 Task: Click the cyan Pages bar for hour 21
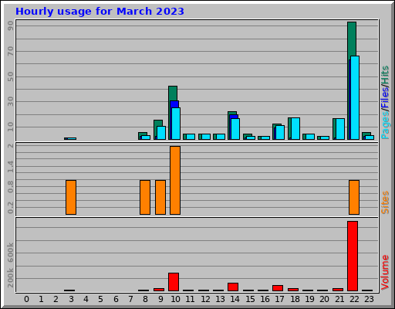340,129
